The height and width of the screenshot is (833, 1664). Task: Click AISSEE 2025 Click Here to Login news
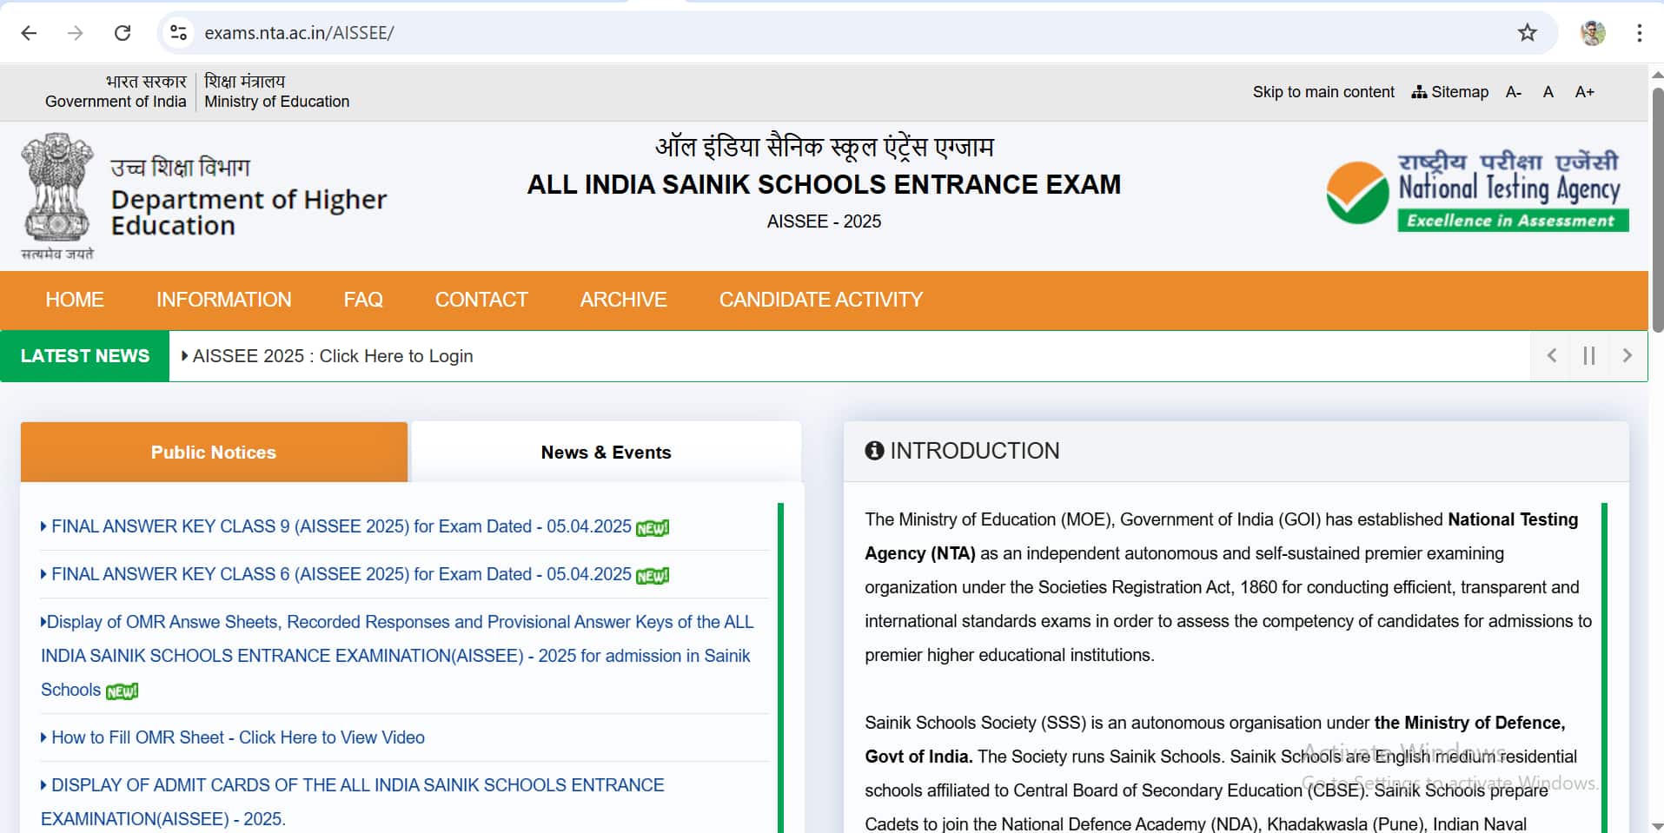[x=332, y=356]
